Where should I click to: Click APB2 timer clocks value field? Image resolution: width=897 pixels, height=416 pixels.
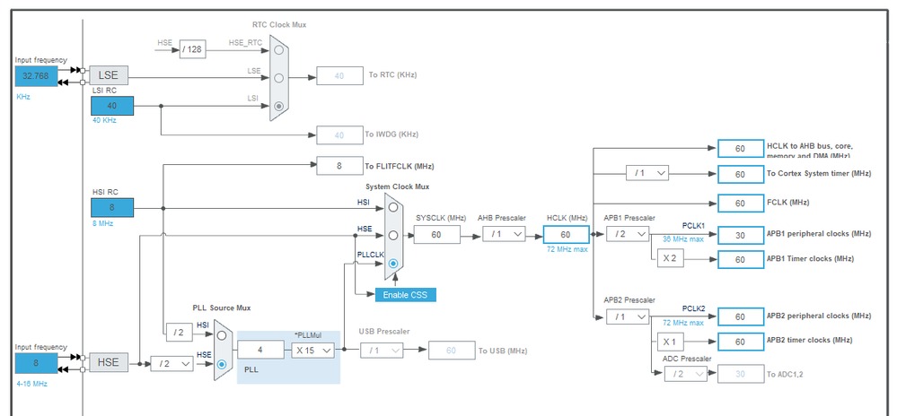point(740,342)
